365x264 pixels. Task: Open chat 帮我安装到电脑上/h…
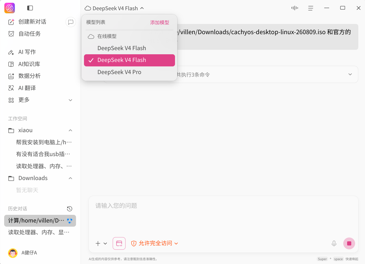click(44, 142)
